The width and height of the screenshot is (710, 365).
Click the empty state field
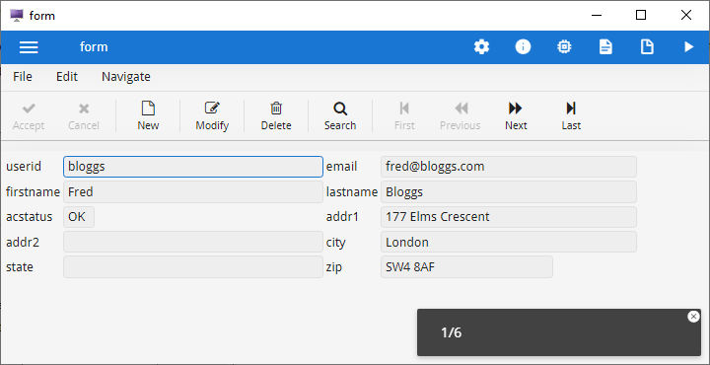click(x=193, y=267)
